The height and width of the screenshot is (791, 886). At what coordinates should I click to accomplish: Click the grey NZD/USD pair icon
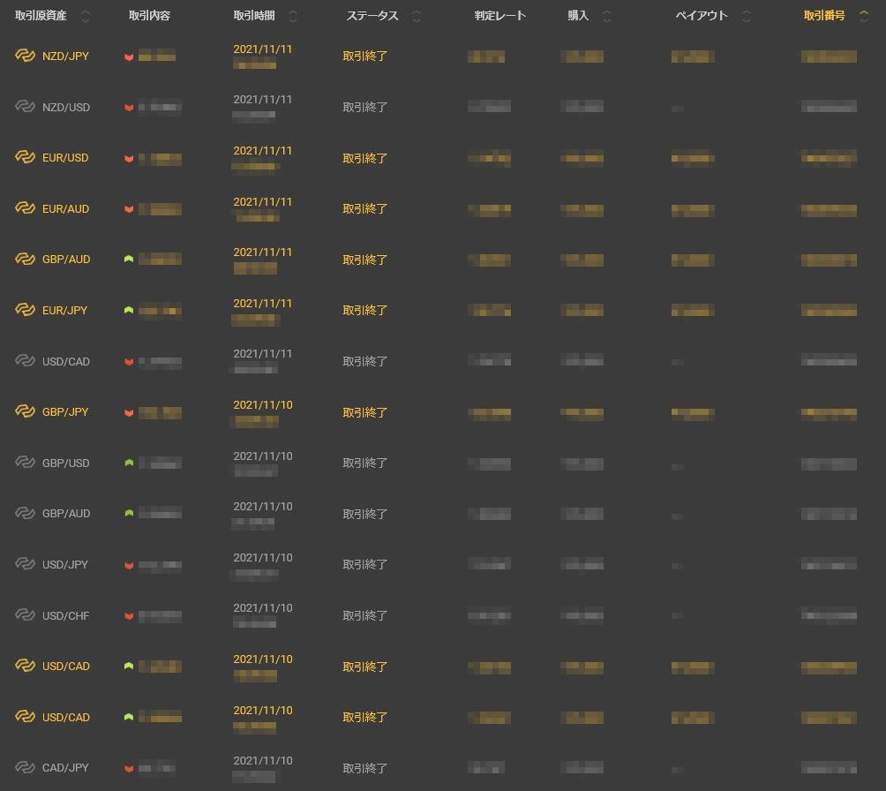pos(25,107)
